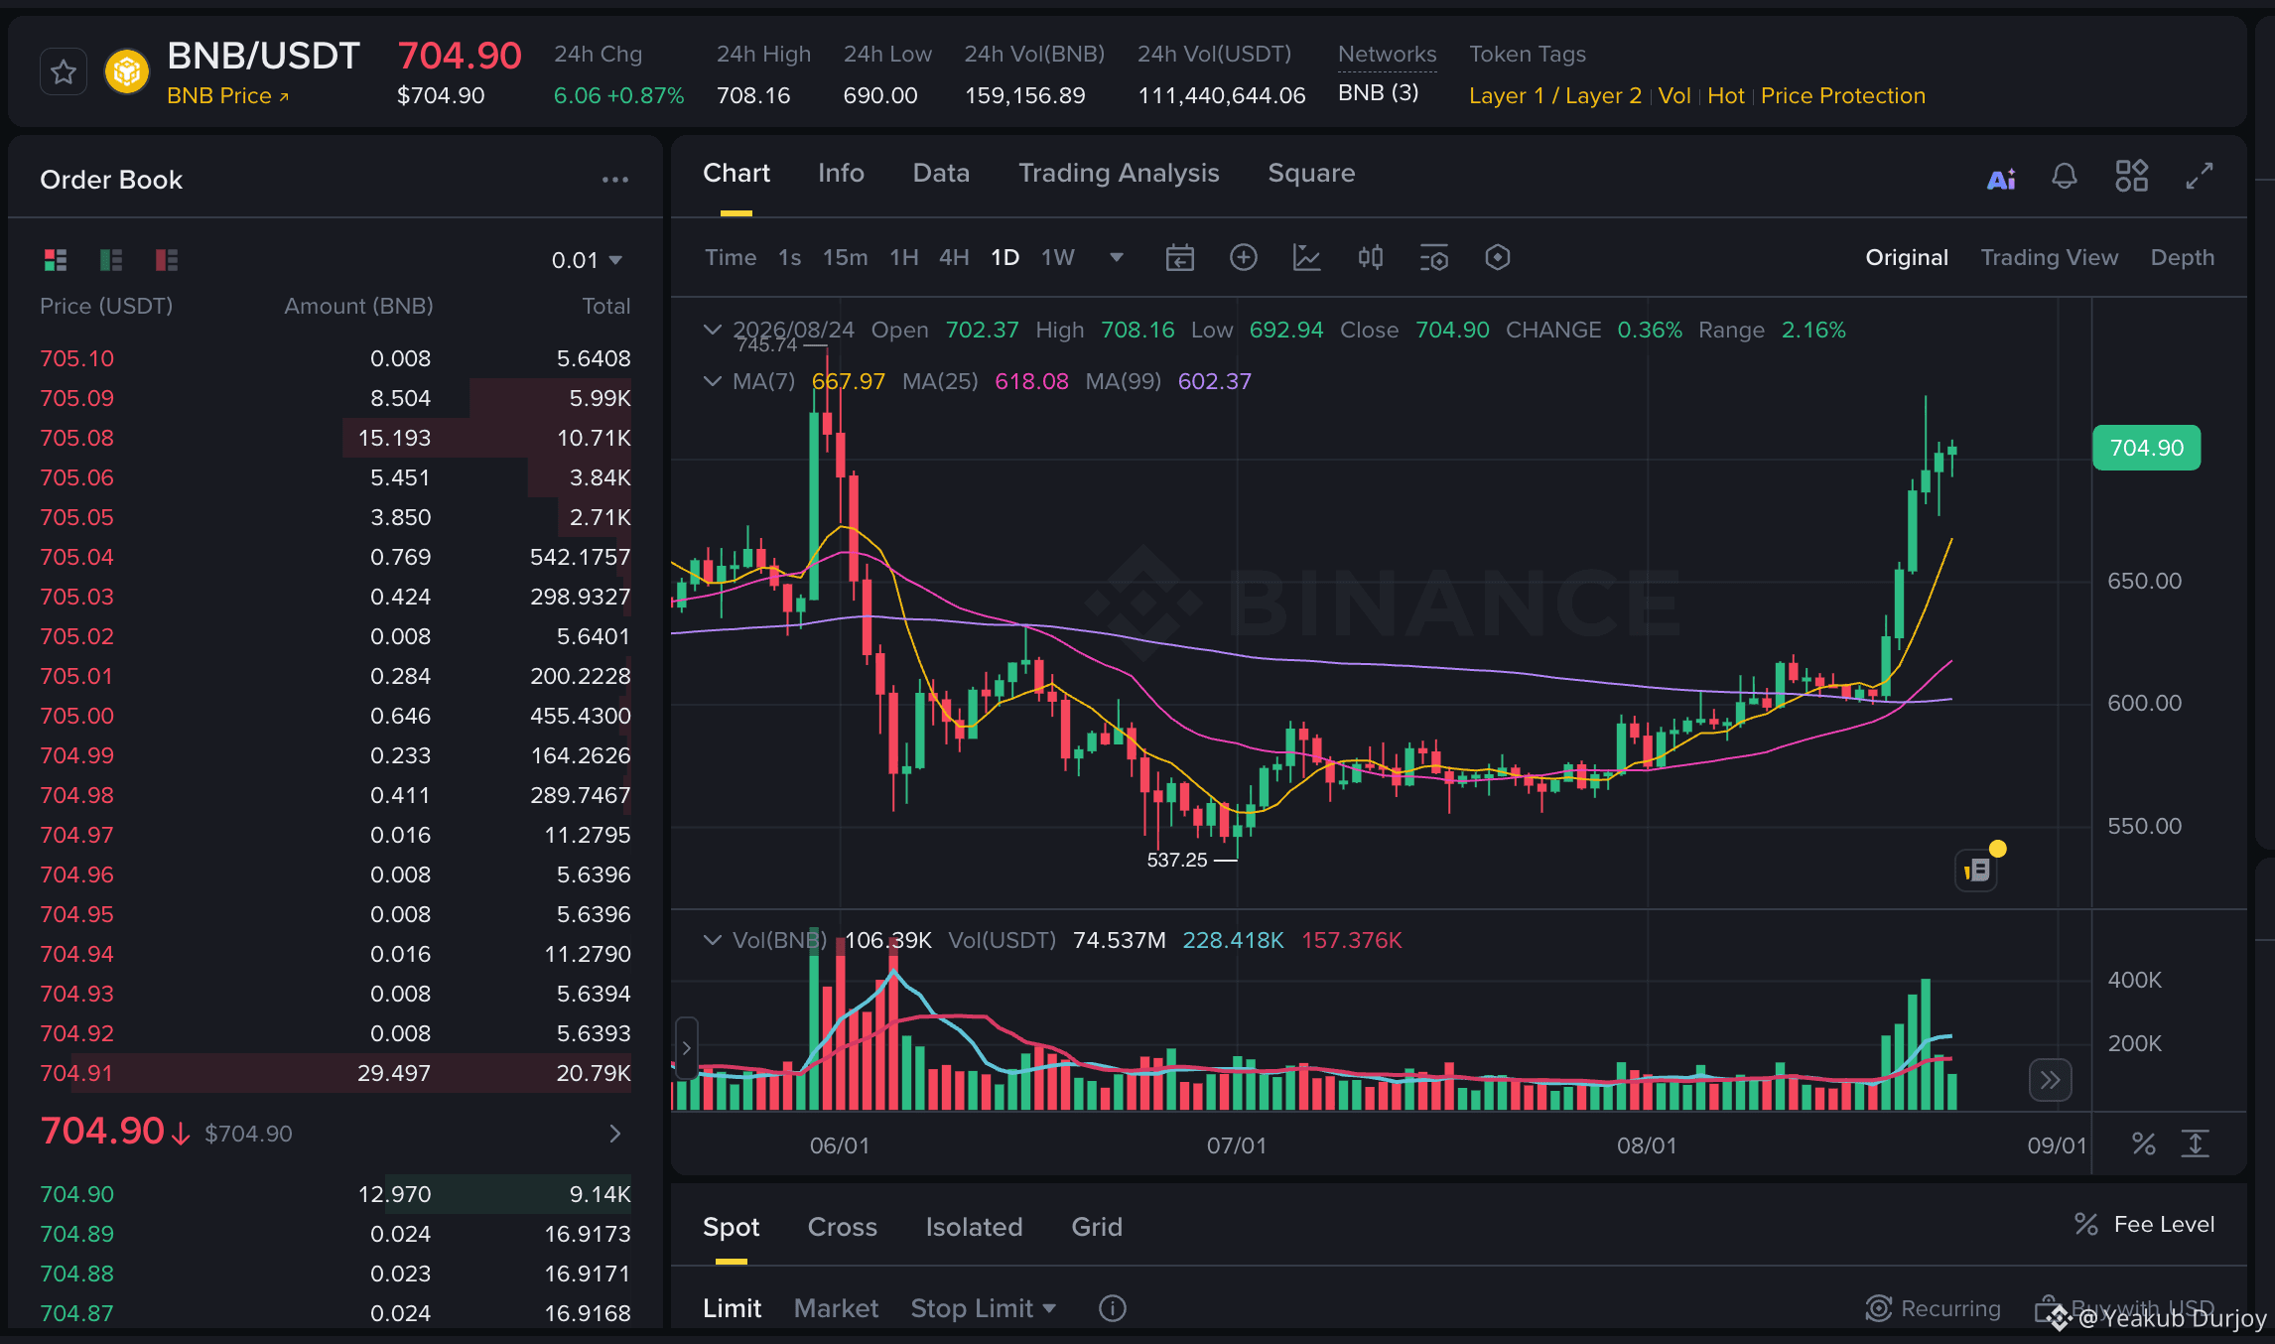Select the 15m time interval
The width and height of the screenshot is (2275, 1344).
tap(845, 258)
